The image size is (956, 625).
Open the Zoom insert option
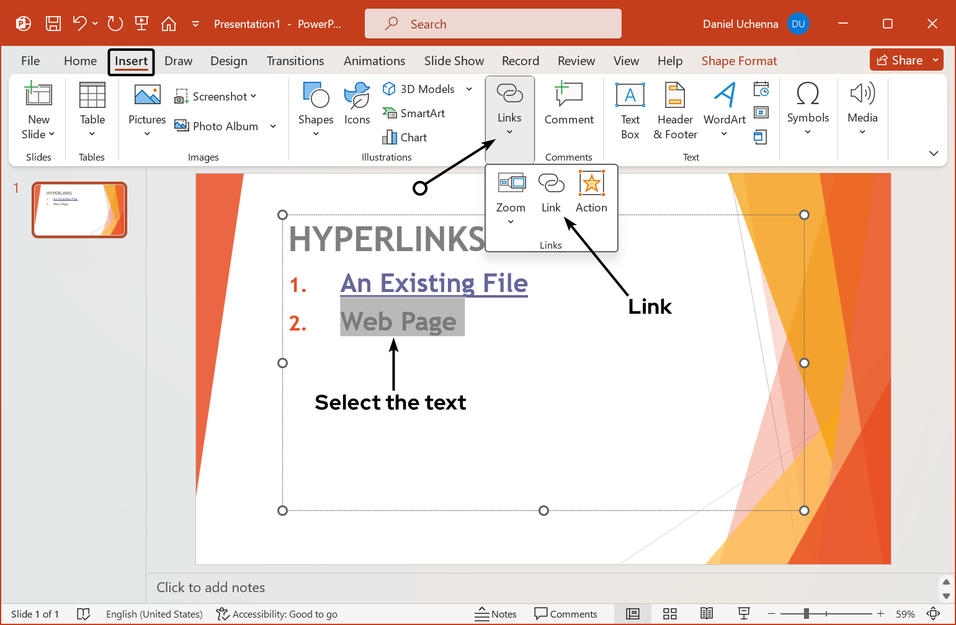(510, 192)
